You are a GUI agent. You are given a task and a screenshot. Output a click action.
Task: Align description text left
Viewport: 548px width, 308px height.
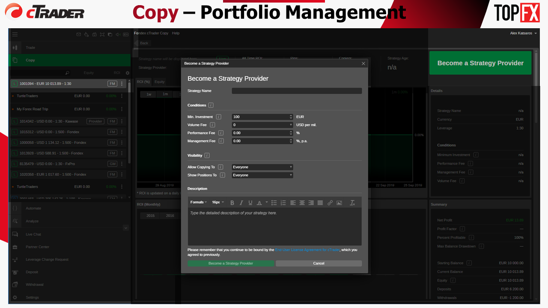pos(293,203)
